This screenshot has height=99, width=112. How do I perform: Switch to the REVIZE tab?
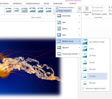click(x=46, y=4)
